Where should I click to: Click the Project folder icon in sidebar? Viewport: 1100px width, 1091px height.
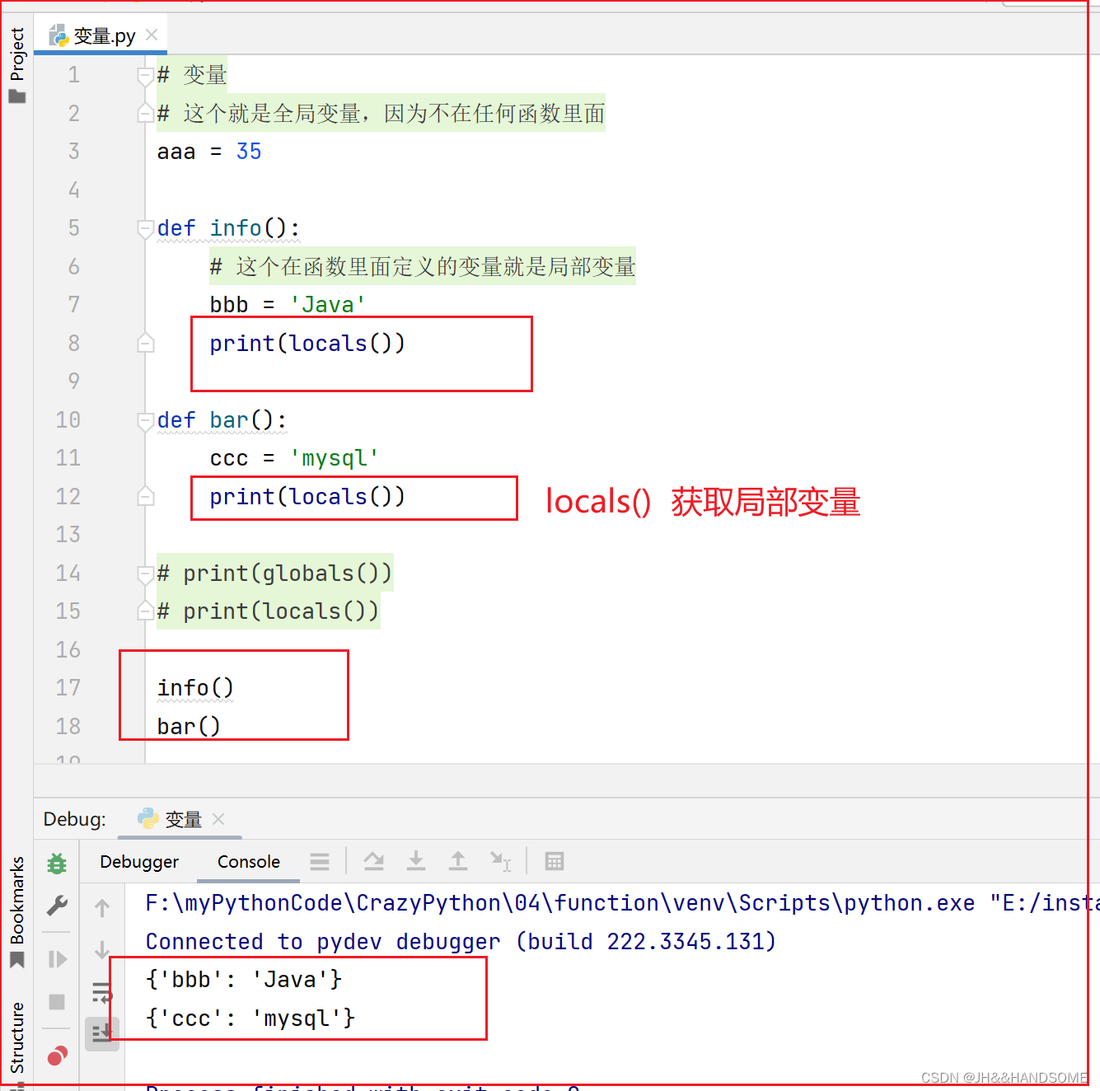click(17, 96)
